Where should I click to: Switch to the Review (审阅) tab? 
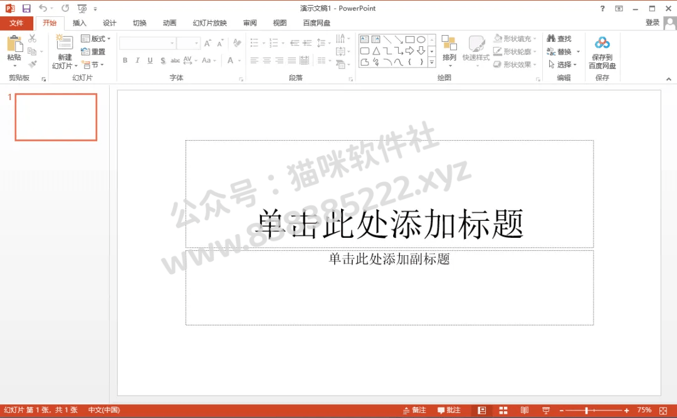click(249, 23)
